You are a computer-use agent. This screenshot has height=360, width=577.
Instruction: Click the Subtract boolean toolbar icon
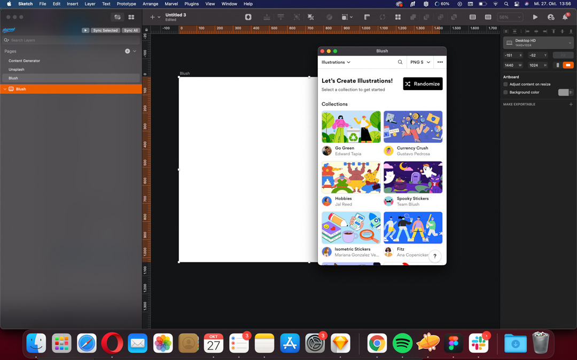(426, 17)
